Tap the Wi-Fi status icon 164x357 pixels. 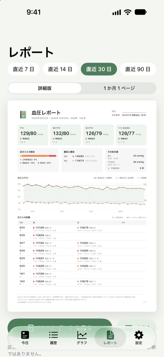[x=128, y=12]
